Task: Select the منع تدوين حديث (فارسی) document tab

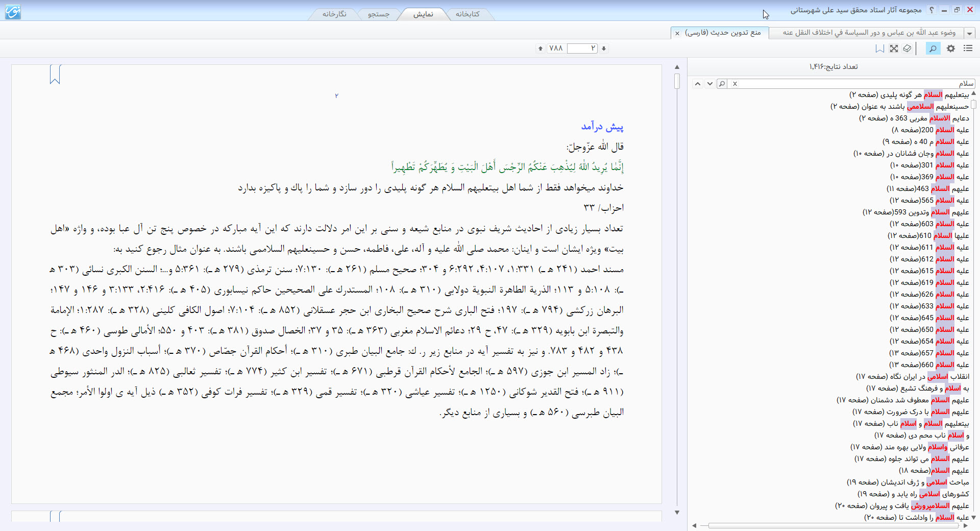Action: (723, 33)
